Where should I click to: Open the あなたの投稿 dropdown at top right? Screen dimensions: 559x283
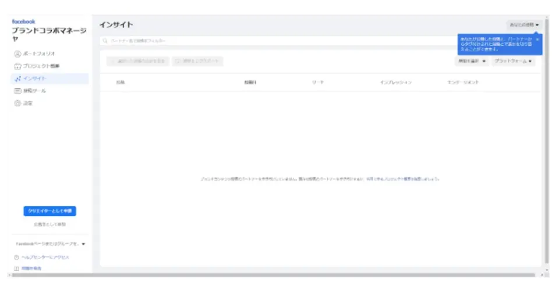524,25
